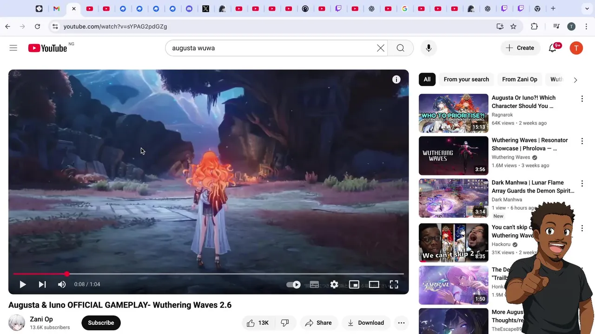Open a new browser tab
595x334 pixels.
[x=553, y=8]
